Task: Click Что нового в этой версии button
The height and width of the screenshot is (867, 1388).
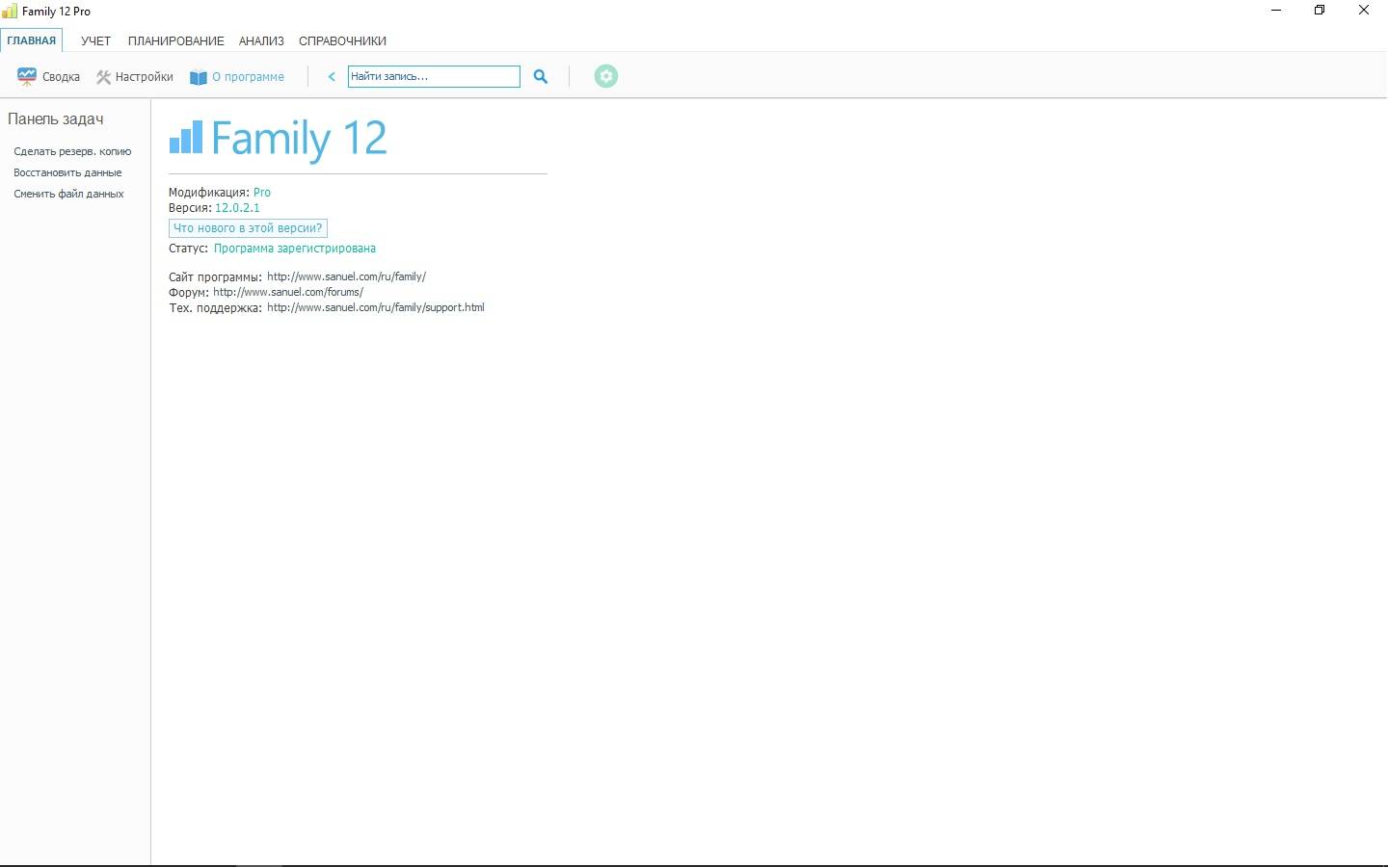Action: click(248, 228)
